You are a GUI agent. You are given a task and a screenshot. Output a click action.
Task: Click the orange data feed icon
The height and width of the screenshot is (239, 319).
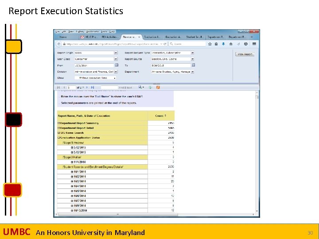(158, 87)
